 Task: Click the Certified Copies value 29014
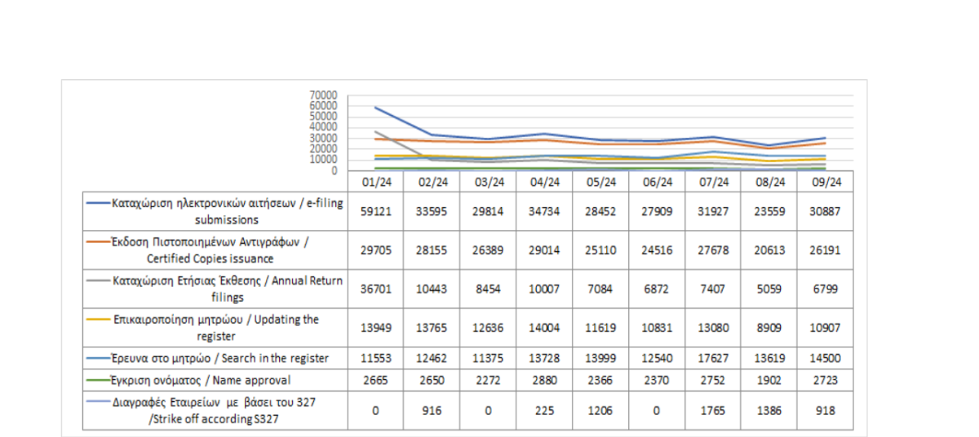coord(544,251)
